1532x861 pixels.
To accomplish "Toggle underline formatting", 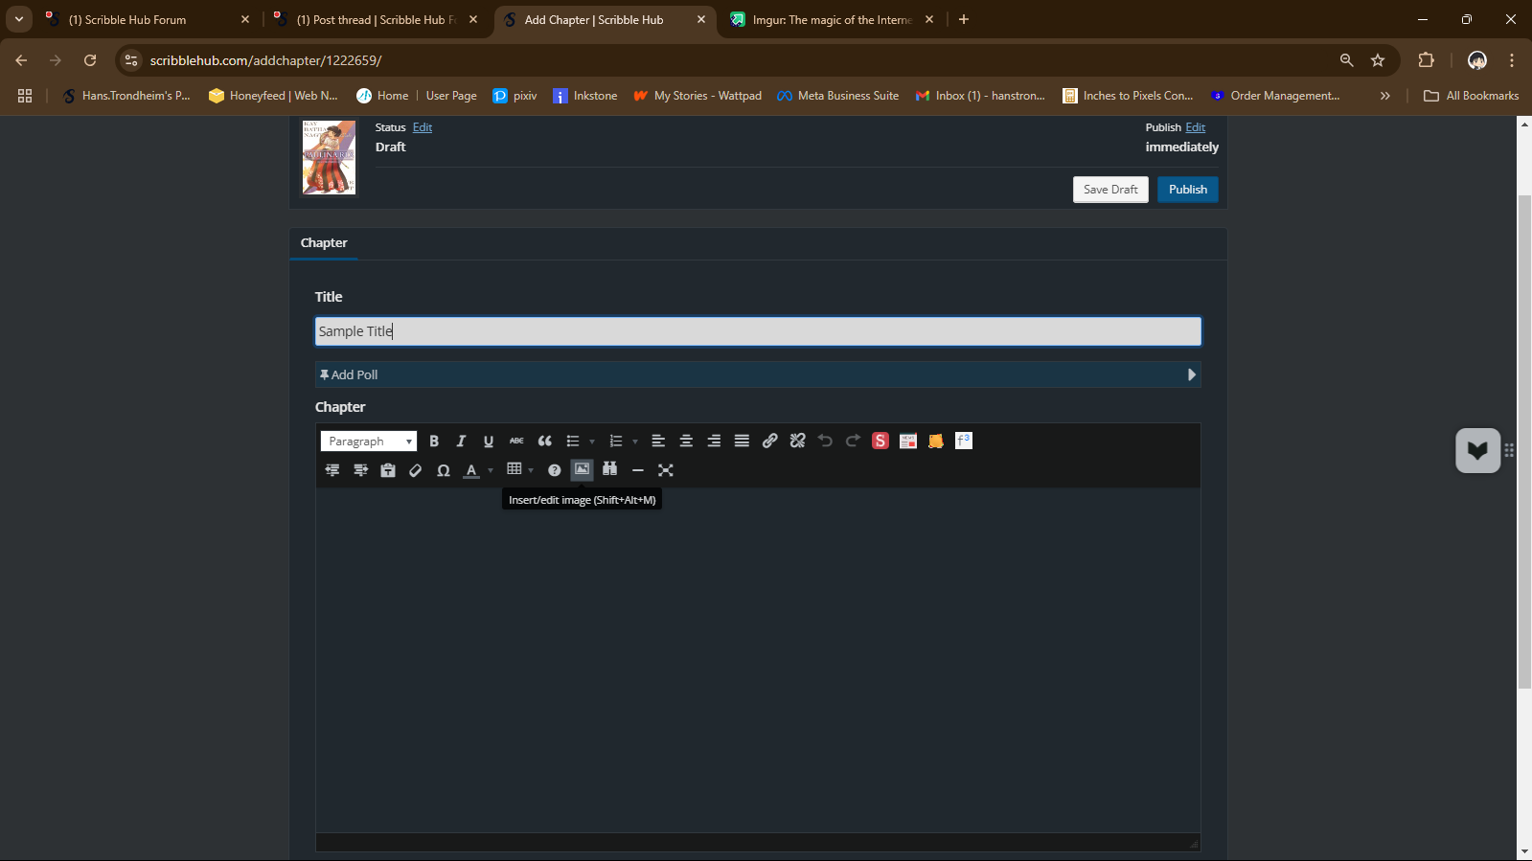I will click(489, 442).
